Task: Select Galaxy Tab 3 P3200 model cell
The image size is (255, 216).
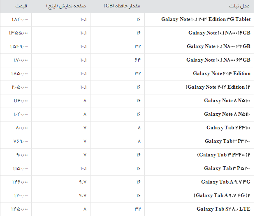Action: (227, 141)
